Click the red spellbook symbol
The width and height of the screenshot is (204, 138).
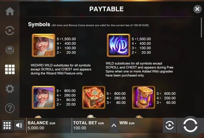[x=94, y=97]
